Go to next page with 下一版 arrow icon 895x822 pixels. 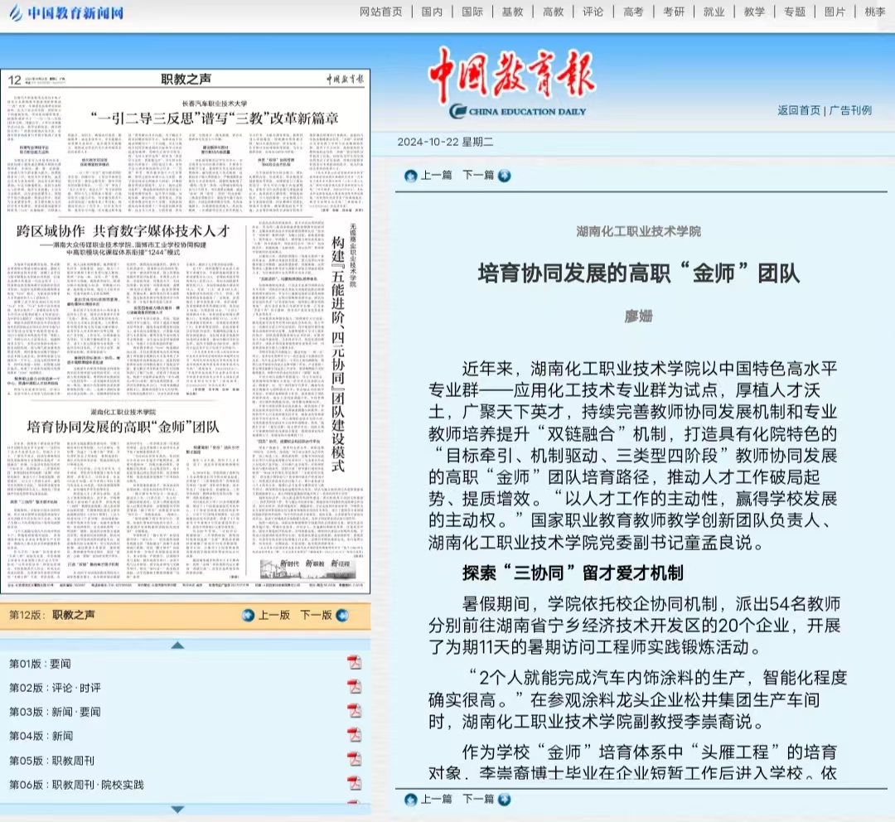342,616
